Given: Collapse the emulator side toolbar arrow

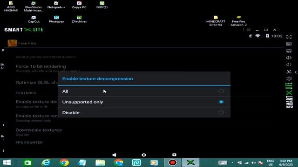Looking at the screenshot, I should (296, 72).
